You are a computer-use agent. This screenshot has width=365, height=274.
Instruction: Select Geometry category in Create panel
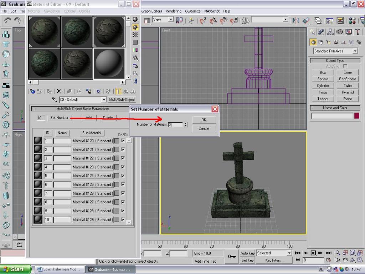click(313, 42)
